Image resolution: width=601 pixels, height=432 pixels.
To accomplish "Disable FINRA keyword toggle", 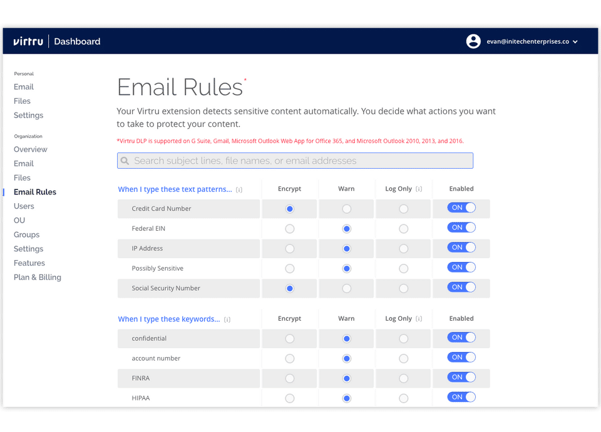I will pyautogui.click(x=461, y=377).
